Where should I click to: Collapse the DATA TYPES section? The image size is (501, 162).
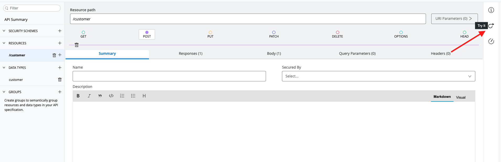pos(4,68)
